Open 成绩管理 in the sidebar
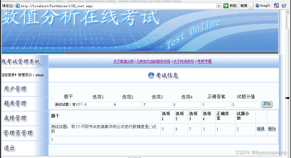 tap(15, 118)
